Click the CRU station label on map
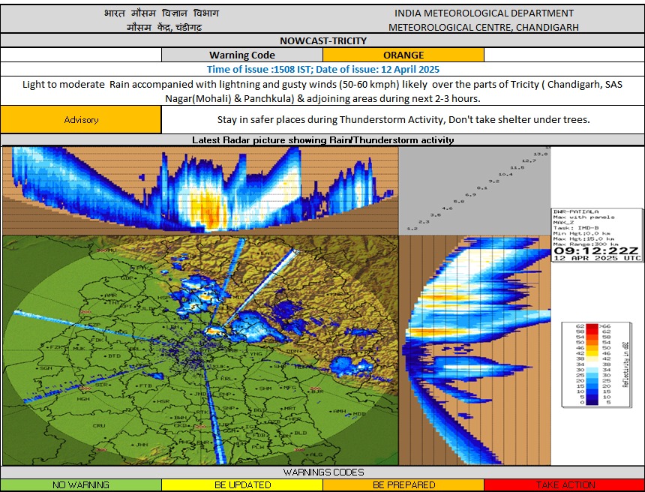Viewport: 645px width, 492px height. tap(99, 426)
